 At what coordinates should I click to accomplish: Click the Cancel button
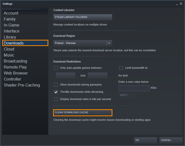click(171, 140)
